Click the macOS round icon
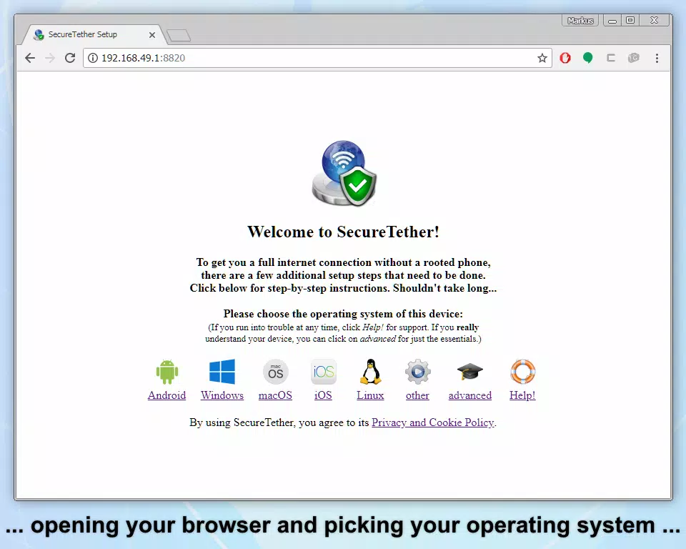This screenshot has width=686, height=549. coord(275,372)
